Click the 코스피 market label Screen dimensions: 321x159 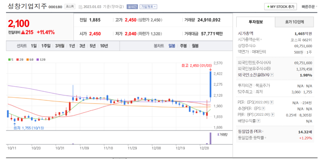70,7
